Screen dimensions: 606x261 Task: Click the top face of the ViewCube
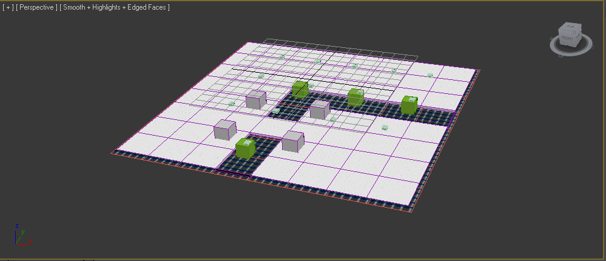pyautogui.click(x=570, y=28)
